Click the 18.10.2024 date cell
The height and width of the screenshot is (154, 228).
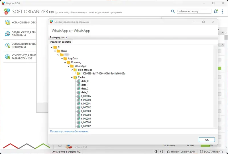tap(169, 145)
